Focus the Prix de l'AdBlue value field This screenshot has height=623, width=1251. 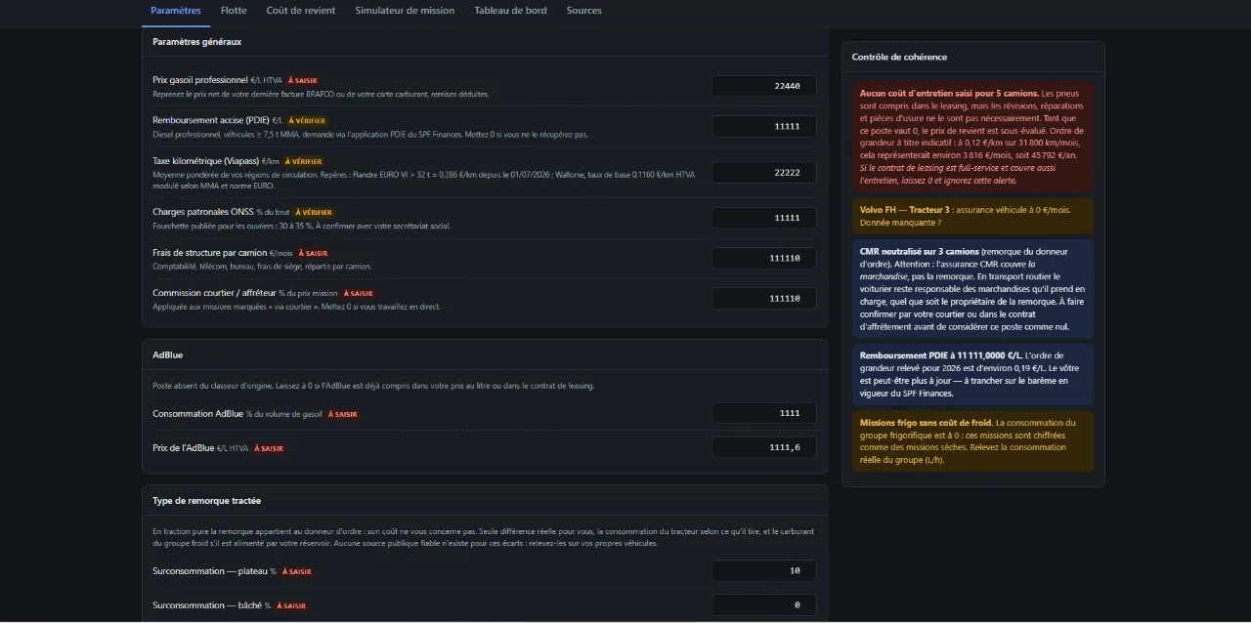pos(764,447)
